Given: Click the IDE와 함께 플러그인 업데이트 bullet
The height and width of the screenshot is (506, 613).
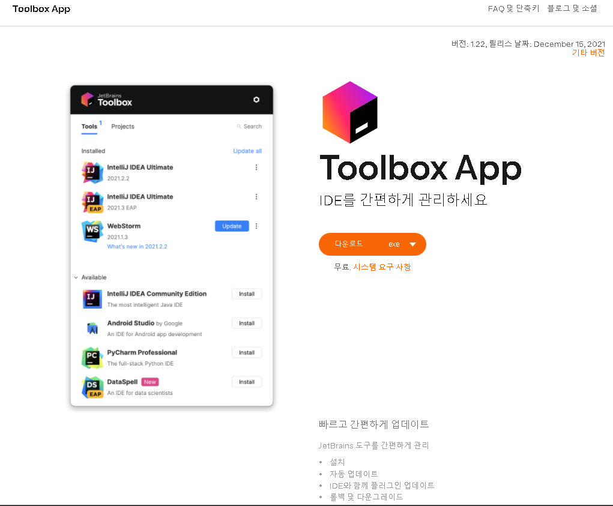Looking at the screenshot, I should pos(382,486).
